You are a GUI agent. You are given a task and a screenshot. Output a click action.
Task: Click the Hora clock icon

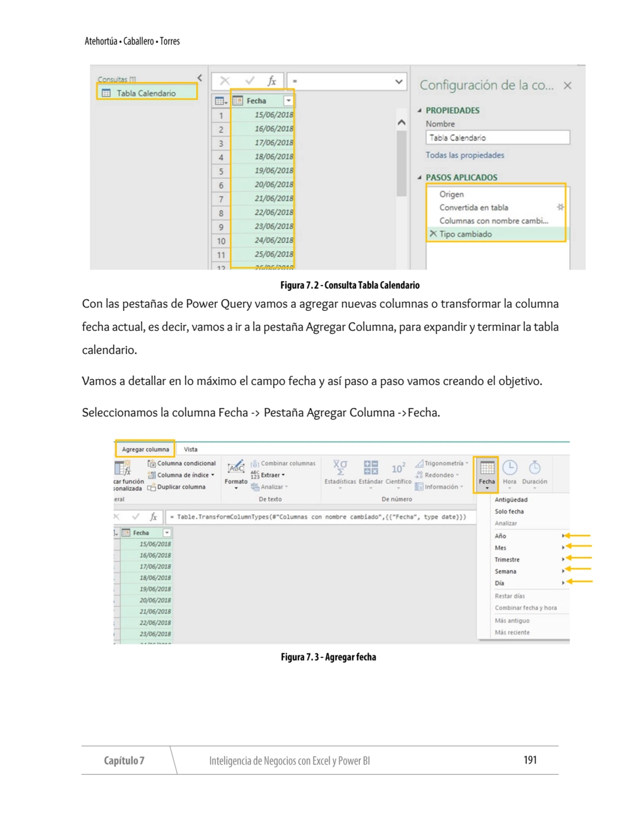[510, 468]
